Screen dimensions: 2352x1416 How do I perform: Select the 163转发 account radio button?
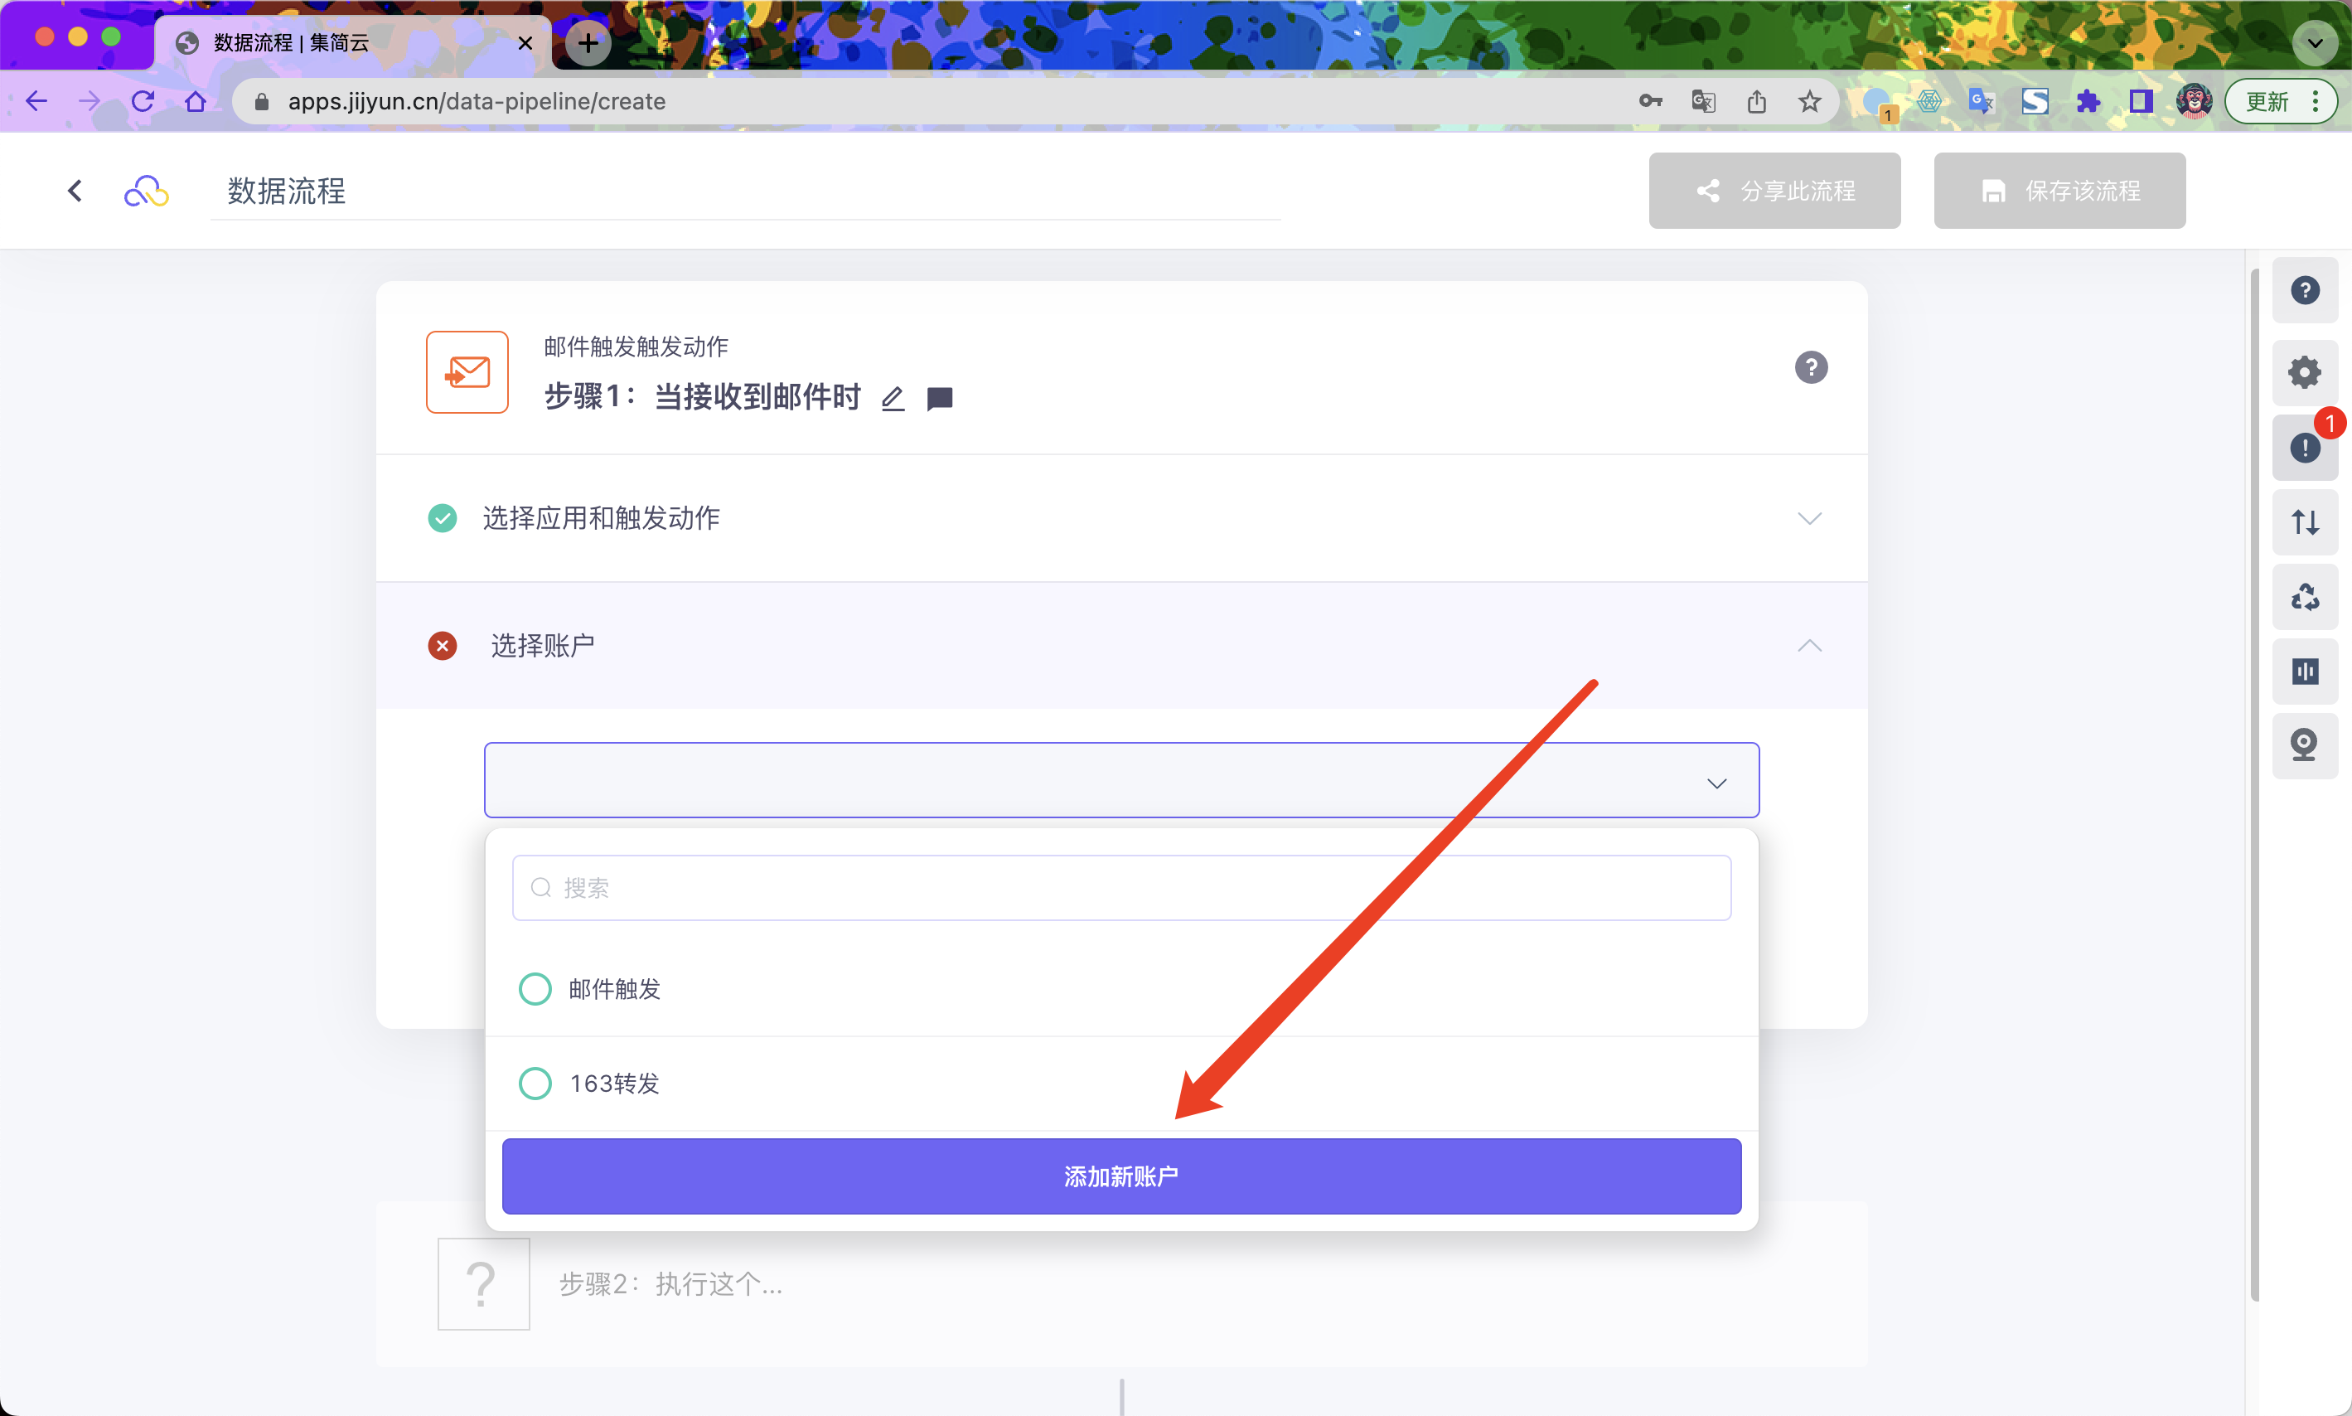pyautogui.click(x=535, y=1083)
